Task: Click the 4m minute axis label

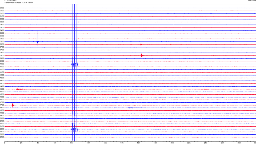Action: 38,143
